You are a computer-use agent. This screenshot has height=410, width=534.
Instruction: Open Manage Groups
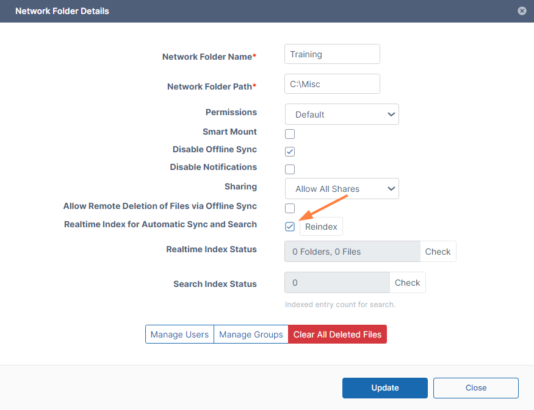tap(251, 334)
